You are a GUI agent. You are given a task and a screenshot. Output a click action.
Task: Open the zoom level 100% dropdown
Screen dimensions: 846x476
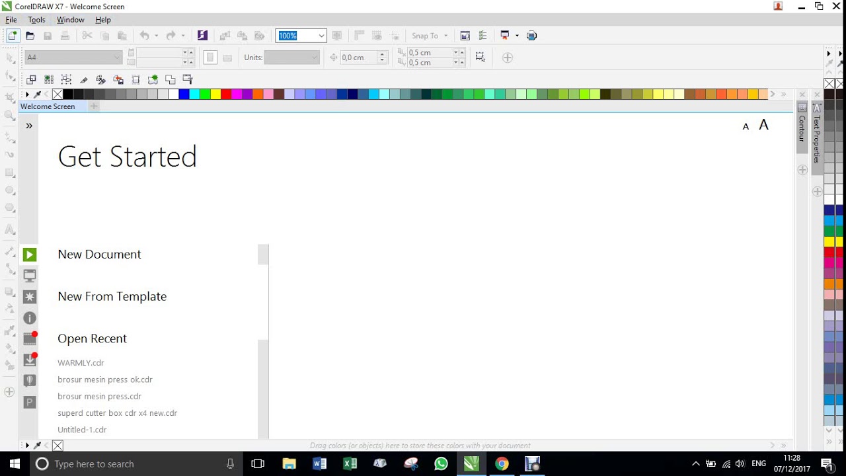[x=321, y=36]
